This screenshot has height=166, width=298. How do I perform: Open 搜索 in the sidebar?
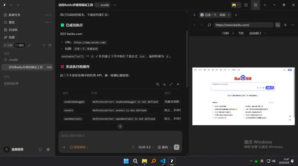click(27, 22)
